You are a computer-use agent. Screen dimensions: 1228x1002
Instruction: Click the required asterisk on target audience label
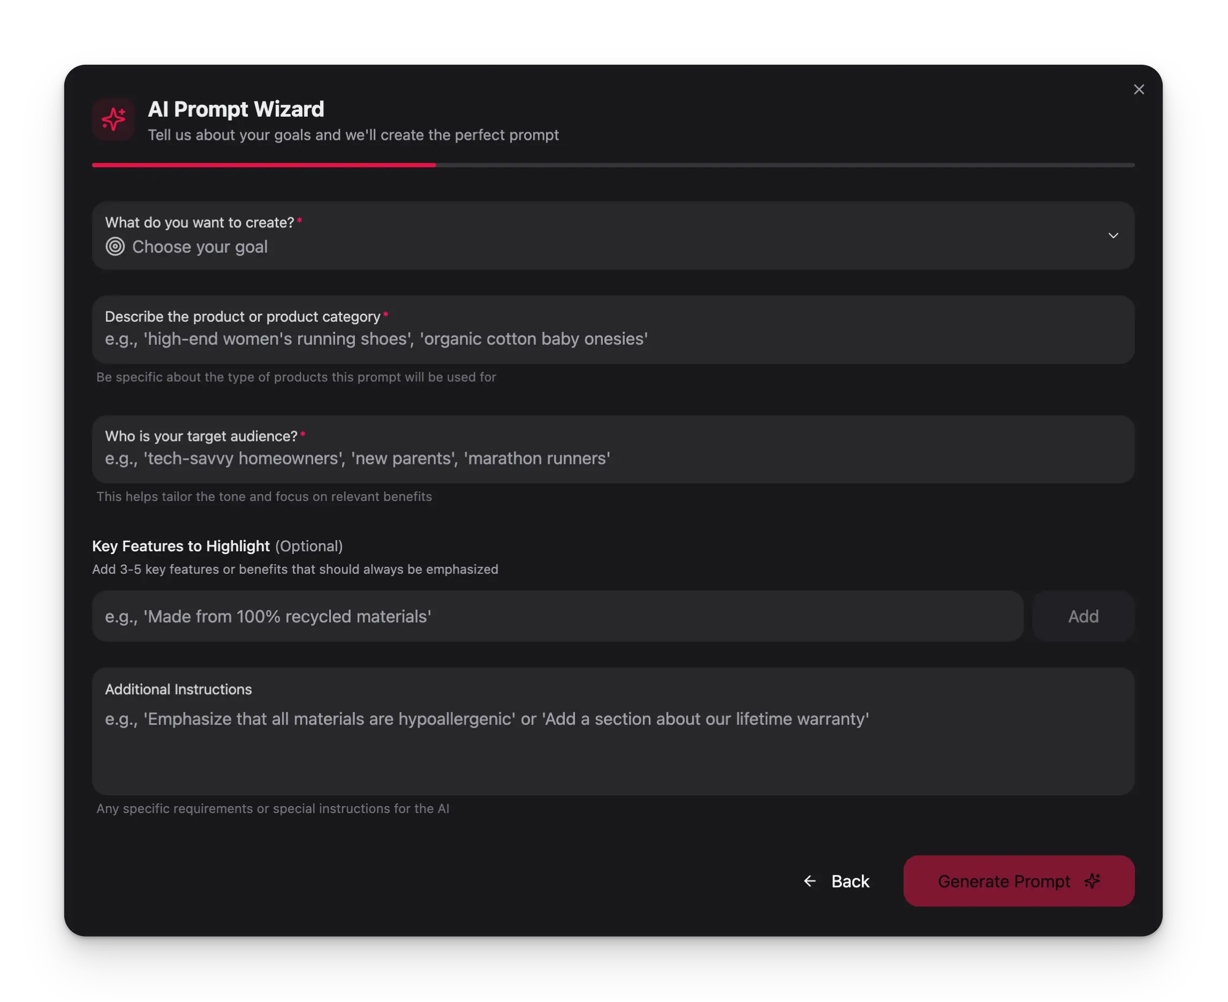pos(304,434)
